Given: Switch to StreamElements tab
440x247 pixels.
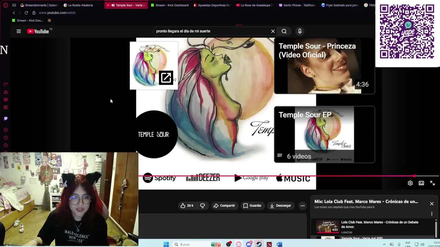Looking at the screenshot, I should tap(39, 5).
